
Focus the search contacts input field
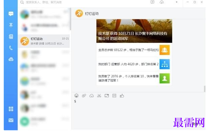[44, 2]
